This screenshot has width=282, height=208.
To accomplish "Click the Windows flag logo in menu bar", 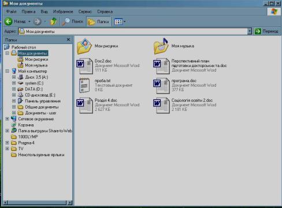I will pos(274,12).
